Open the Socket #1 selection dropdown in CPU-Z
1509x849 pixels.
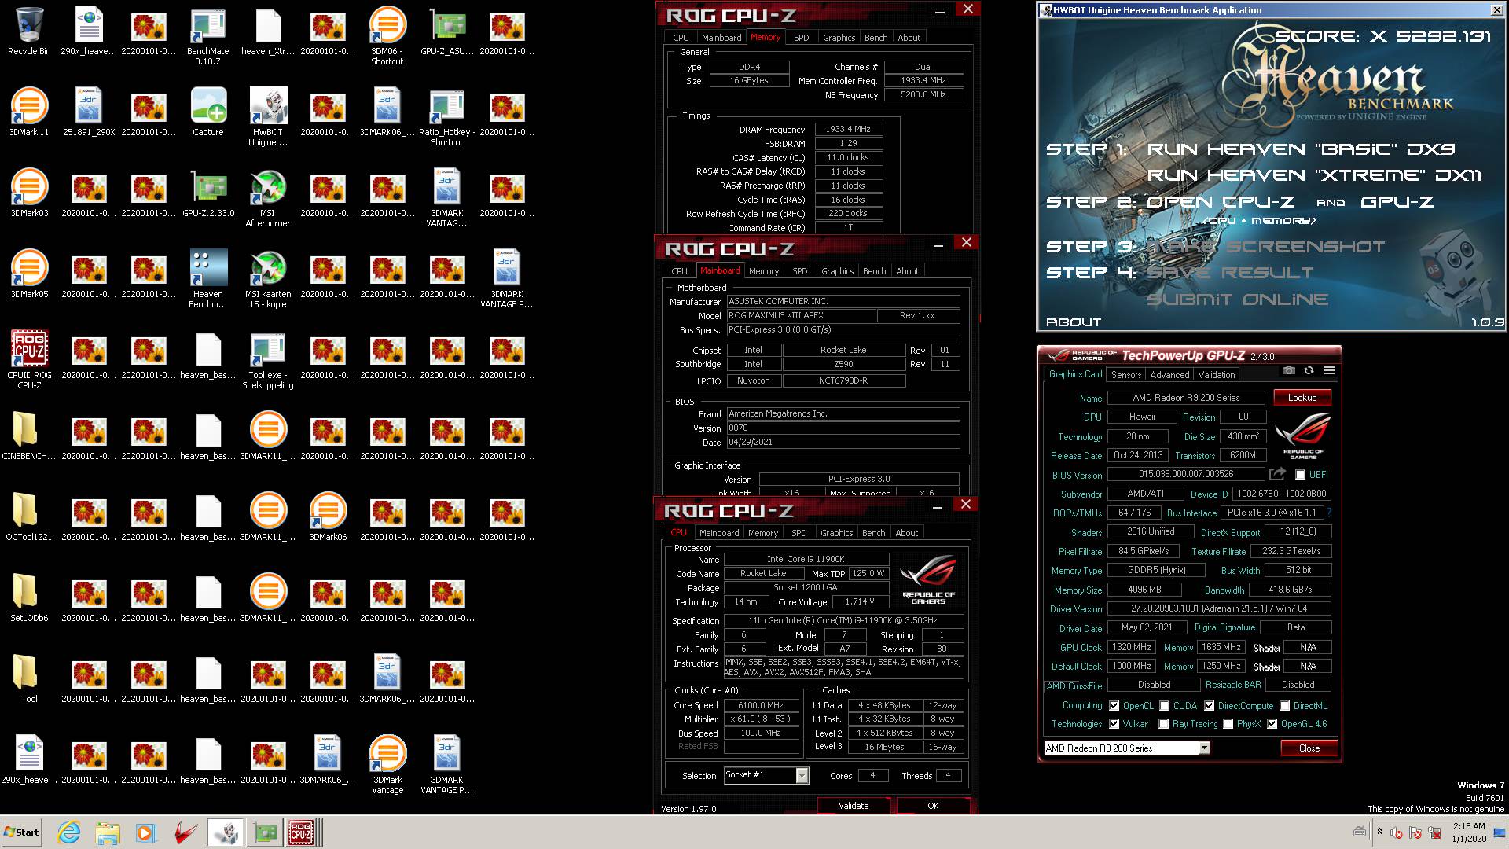[802, 776]
